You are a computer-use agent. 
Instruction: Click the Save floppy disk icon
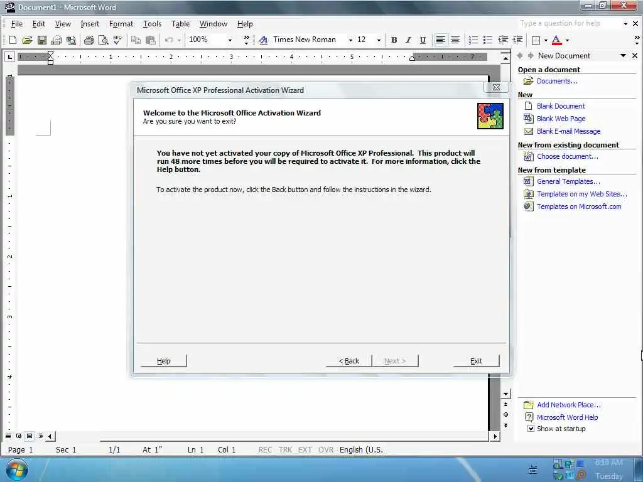click(x=41, y=40)
